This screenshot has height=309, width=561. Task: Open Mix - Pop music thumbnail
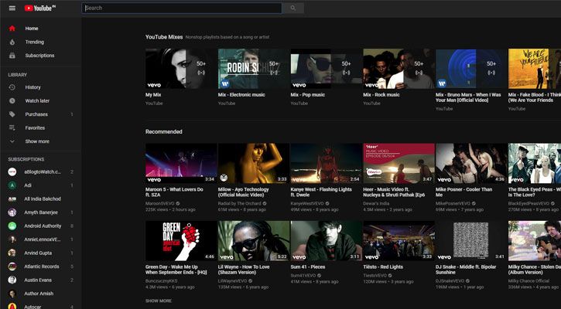click(x=327, y=69)
